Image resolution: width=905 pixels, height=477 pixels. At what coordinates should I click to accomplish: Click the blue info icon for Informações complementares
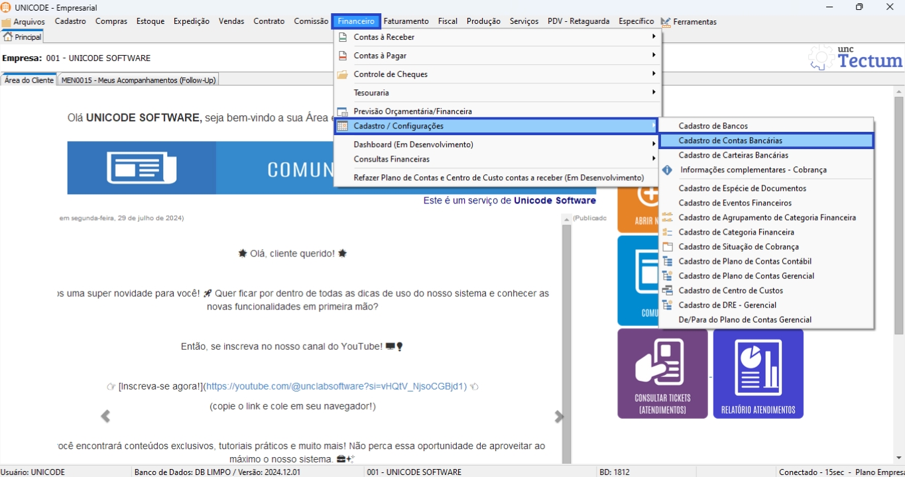[668, 170]
